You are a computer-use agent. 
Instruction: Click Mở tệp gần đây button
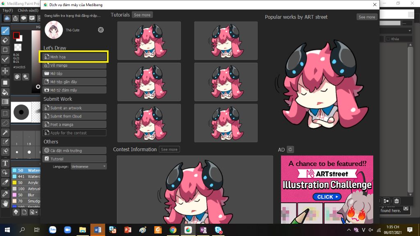pyautogui.click(x=75, y=82)
